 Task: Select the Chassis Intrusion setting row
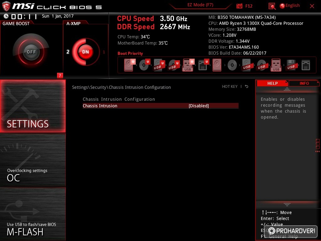[x=160, y=106]
